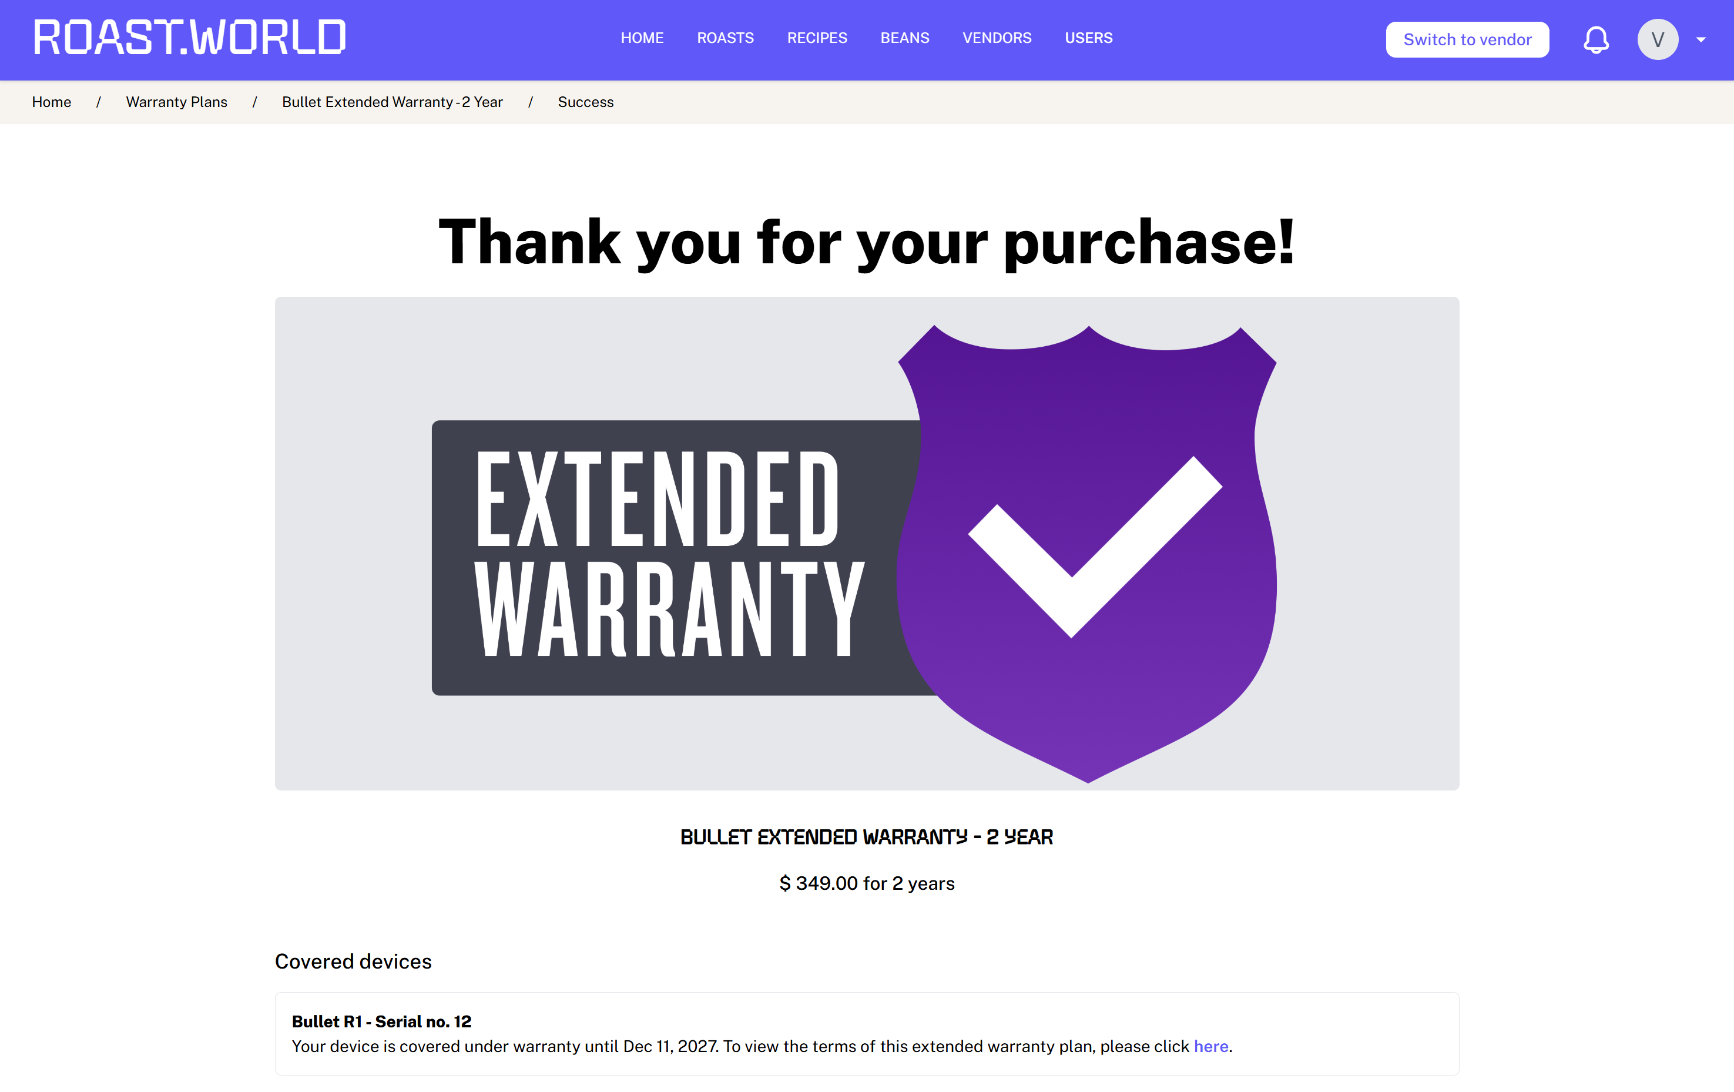Click the user avatar V
The image size is (1734, 1092).
click(x=1657, y=39)
